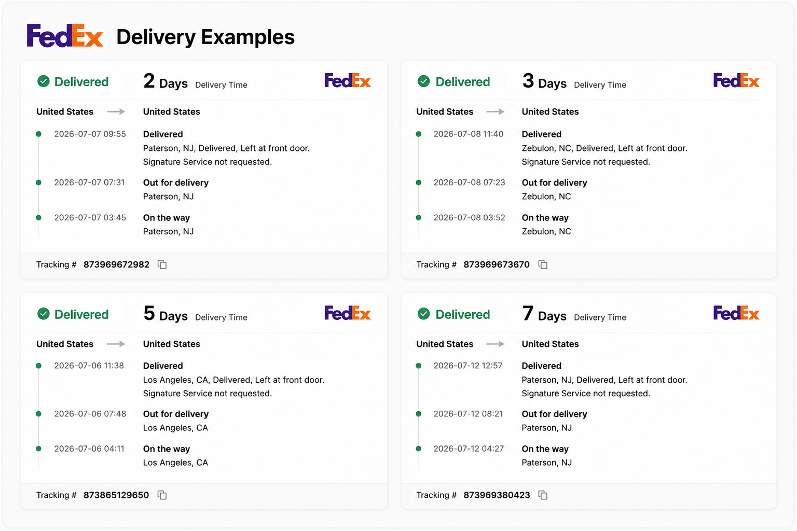Click the timeline dot at 2026-07-08 03:52

[419, 218]
